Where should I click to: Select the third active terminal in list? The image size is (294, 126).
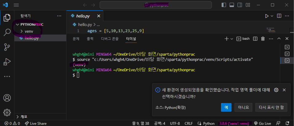pyautogui.click(x=287, y=61)
